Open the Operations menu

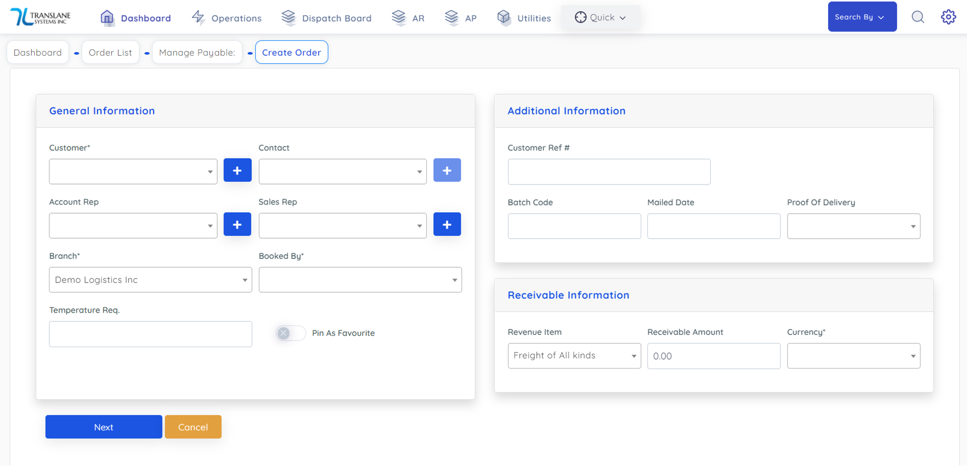tap(227, 18)
